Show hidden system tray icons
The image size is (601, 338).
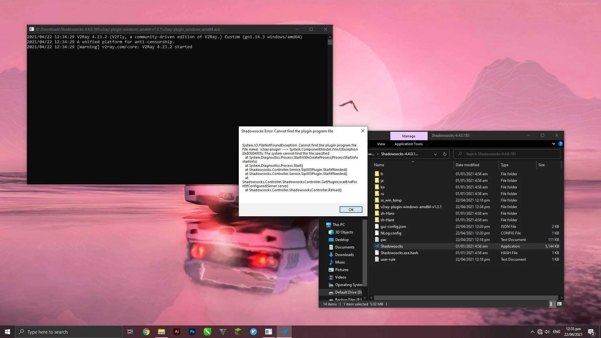(x=532, y=332)
